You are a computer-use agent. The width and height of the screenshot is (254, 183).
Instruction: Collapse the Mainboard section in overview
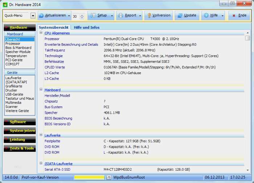click(x=41, y=90)
